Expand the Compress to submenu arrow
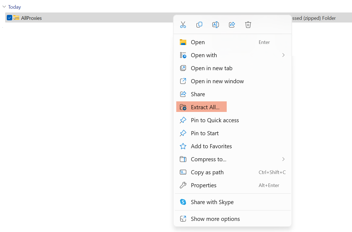 click(283, 159)
